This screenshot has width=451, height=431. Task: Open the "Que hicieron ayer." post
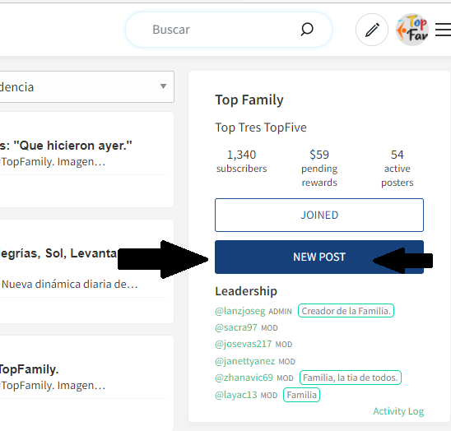tap(66, 146)
